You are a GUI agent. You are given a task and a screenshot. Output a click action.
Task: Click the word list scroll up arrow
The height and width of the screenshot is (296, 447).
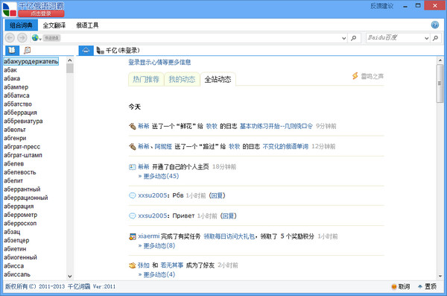(x=70, y=60)
